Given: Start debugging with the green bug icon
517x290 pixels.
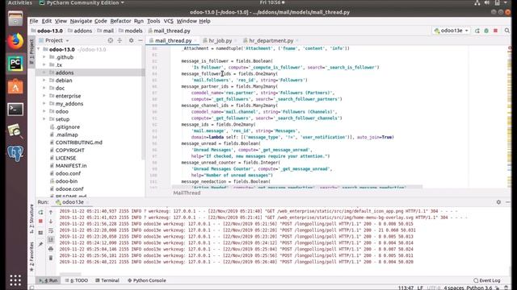Looking at the screenshot, I should click(x=486, y=31).
